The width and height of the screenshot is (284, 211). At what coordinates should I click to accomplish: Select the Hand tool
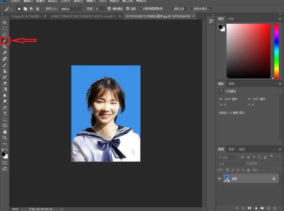pos(5,132)
